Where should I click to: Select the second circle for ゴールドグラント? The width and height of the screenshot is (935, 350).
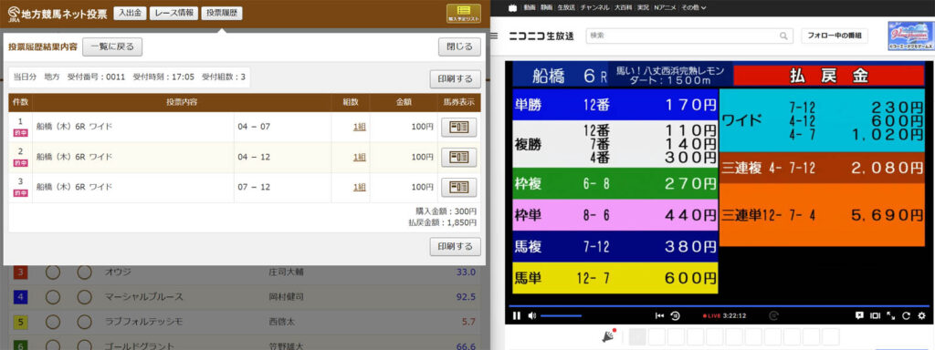pyautogui.click(x=84, y=345)
